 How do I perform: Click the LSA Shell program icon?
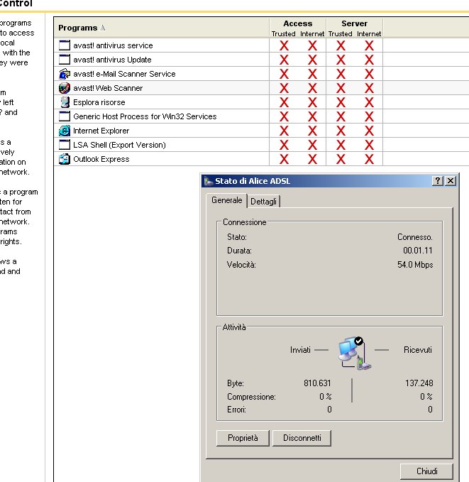[65, 145]
